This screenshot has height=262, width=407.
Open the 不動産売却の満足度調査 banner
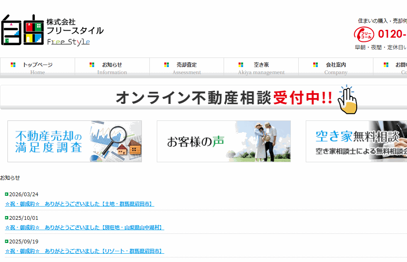point(75,142)
